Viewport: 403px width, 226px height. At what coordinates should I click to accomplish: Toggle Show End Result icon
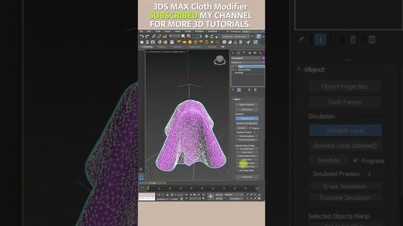(x=239, y=90)
